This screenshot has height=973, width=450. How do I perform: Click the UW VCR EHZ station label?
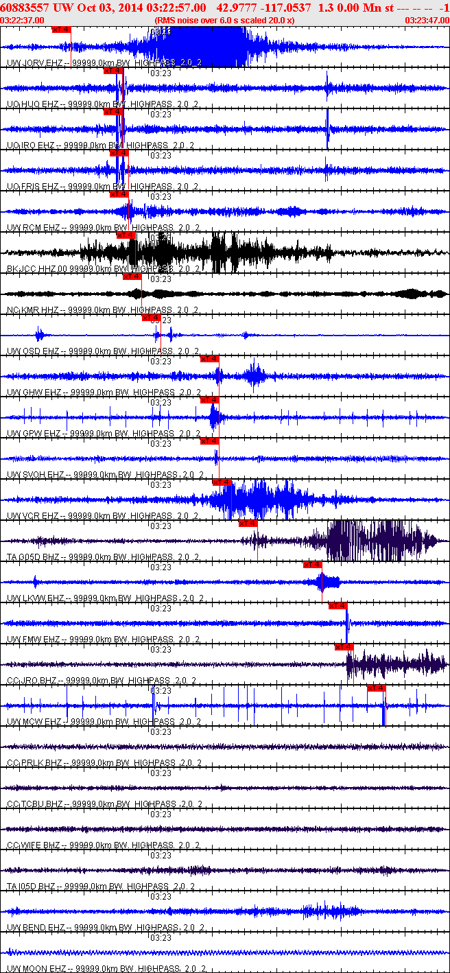point(33,515)
